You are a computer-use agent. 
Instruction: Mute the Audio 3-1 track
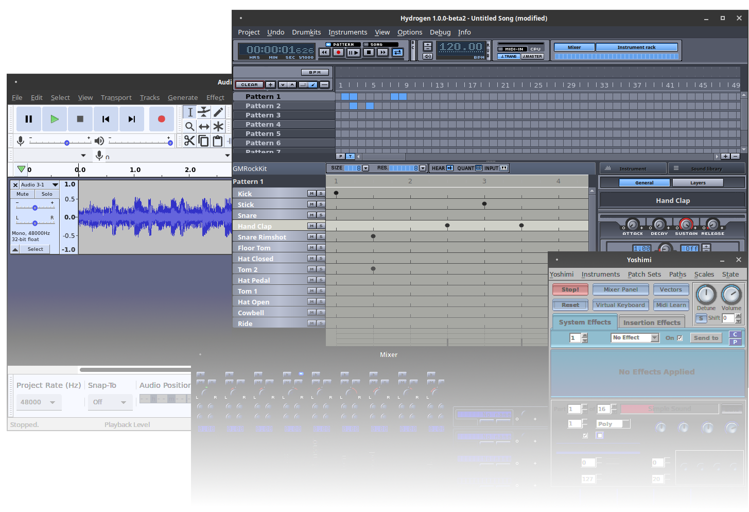pyautogui.click(x=23, y=194)
